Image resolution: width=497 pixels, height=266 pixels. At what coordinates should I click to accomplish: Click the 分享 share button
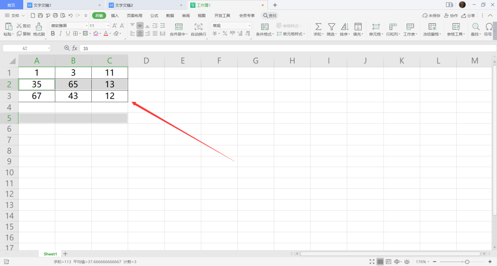pyautogui.click(x=468, y=16)
